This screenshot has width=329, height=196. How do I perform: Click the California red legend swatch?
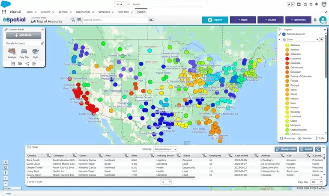[x=287, y=59]
